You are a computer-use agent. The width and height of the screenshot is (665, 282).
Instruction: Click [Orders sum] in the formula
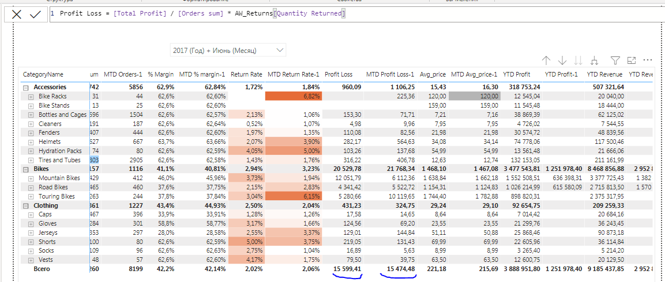coord(201,14)
